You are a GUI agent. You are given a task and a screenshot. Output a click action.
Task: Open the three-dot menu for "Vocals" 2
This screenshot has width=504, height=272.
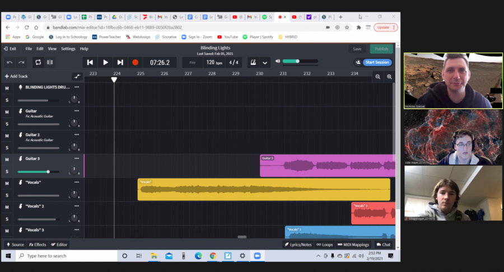coord(77,206)
